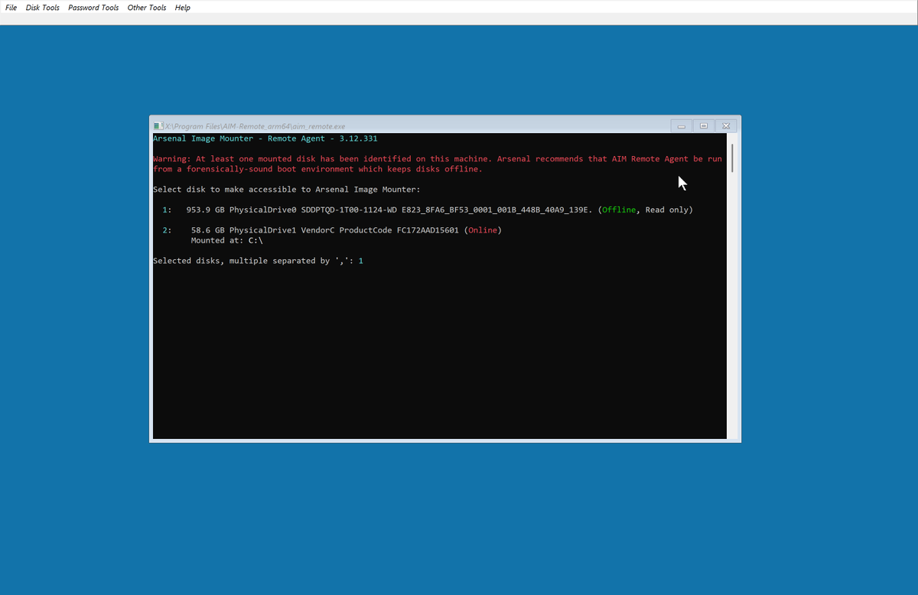Open the File menu

11,8
